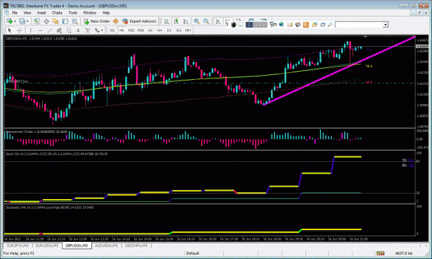Select the Text tool marked A
This screenshot has height=259, width=432.
pyautogui.click(x=78, y=30)
